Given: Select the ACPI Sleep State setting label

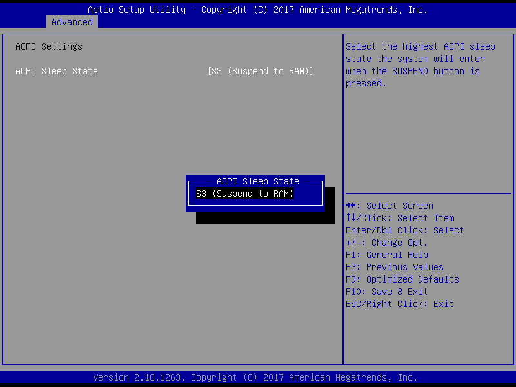Looking at the screenshot, I should (x=57, y=71).
